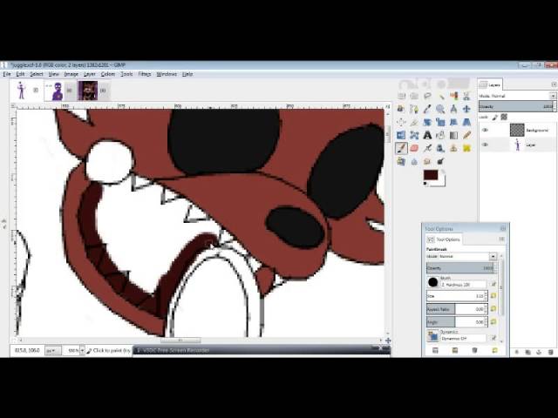Toggle lock pixels in Layers panel
The width and height of the screenshot is (558, 418).
(495, 117)
